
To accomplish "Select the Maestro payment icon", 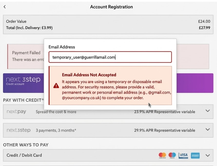I will click(x=172, y=155).
